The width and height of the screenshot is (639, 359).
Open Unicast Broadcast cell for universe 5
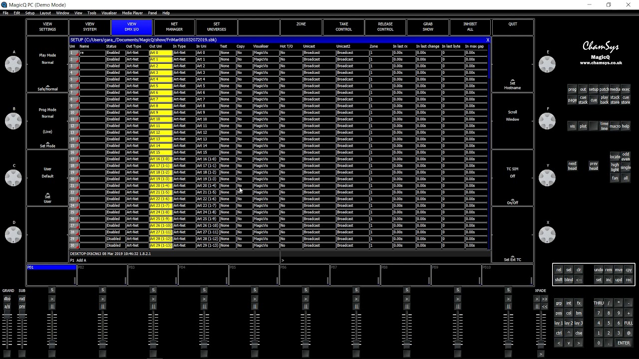pos(319,79)
